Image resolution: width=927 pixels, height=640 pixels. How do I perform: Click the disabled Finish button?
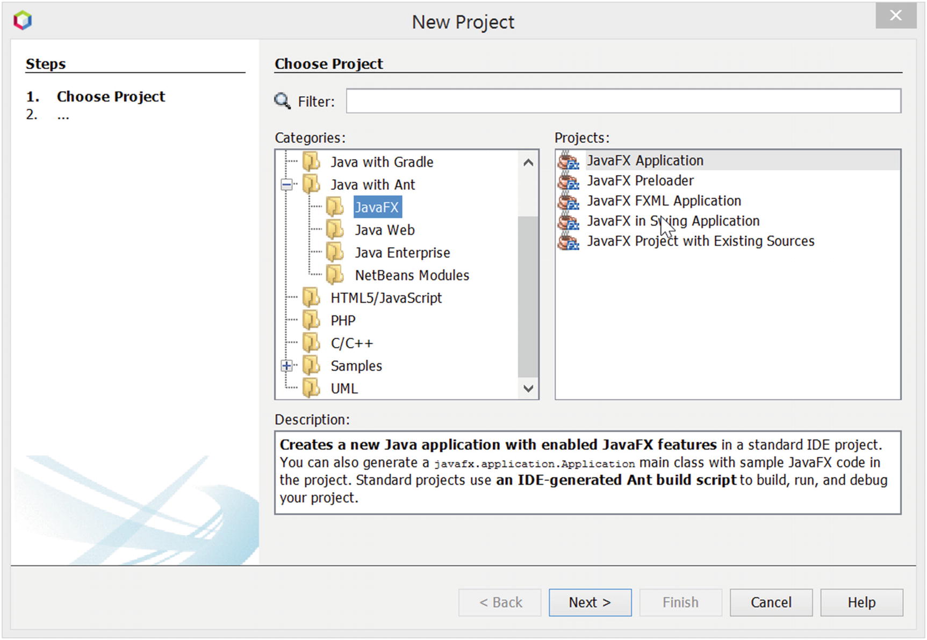pyautogui.click(x=680, y=602)
